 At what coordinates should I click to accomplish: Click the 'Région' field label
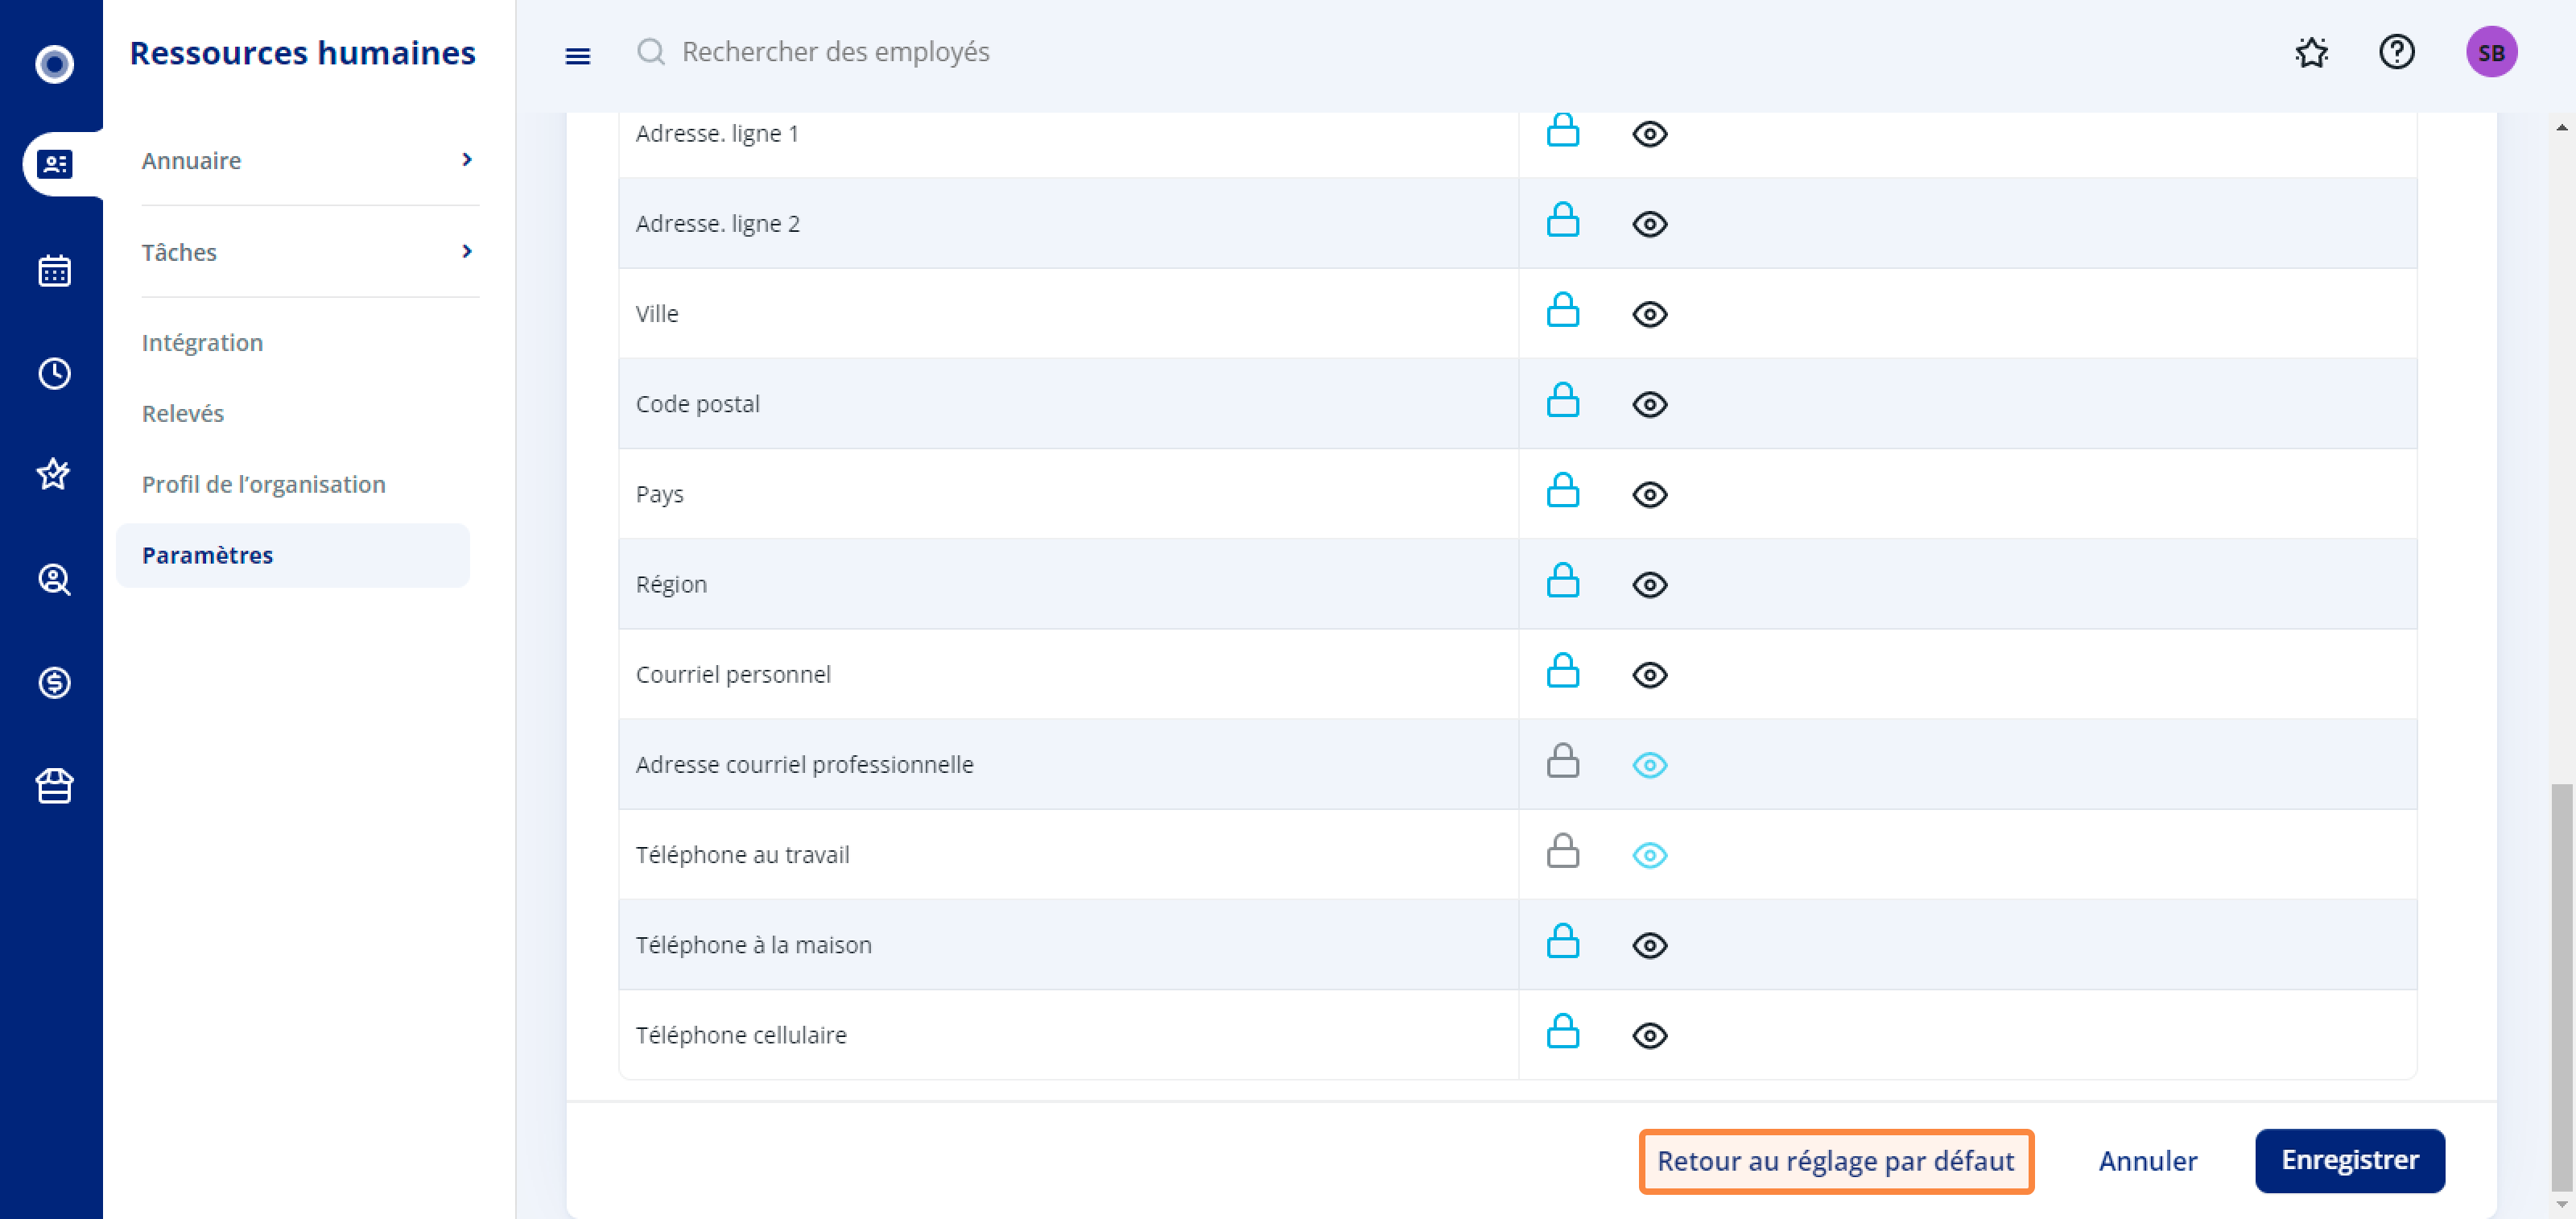(x=671, y=584)
